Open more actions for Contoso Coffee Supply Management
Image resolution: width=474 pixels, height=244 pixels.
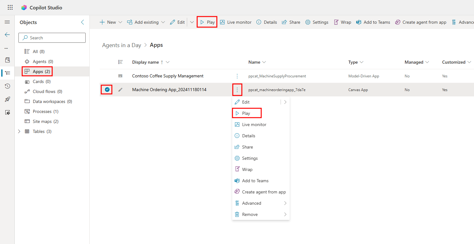pyautogui.click(x=237, y=76)
